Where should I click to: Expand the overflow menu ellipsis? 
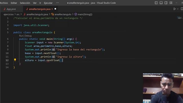(x=57, y=3)
